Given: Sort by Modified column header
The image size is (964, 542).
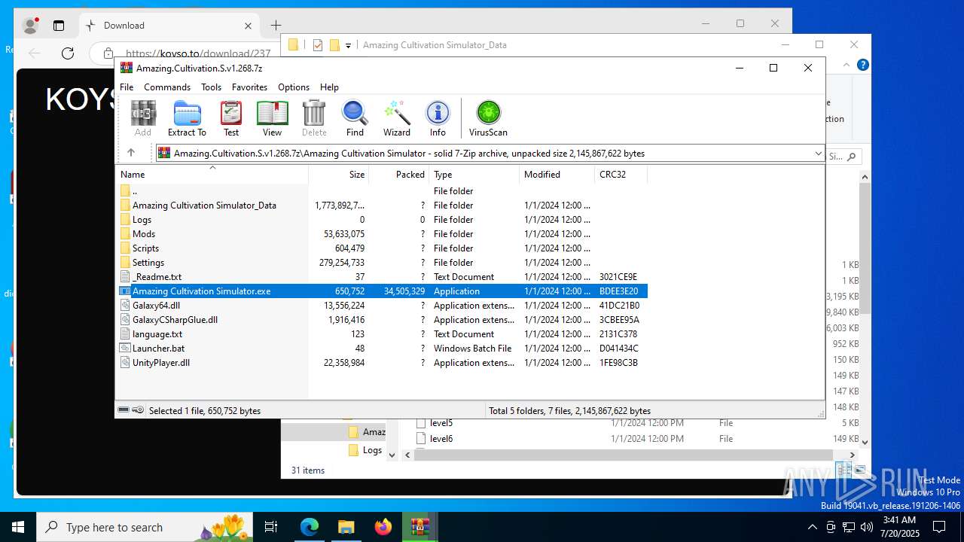Looking at the screenshot, I should tap(557, 175).
